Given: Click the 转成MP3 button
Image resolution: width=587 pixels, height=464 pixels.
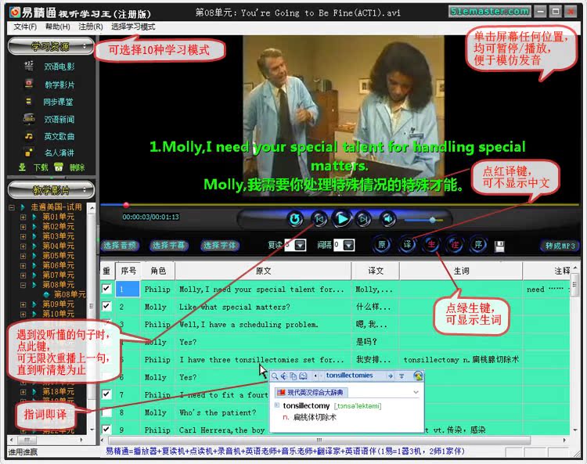Looking at the screenshot, I should coord(560,246).
